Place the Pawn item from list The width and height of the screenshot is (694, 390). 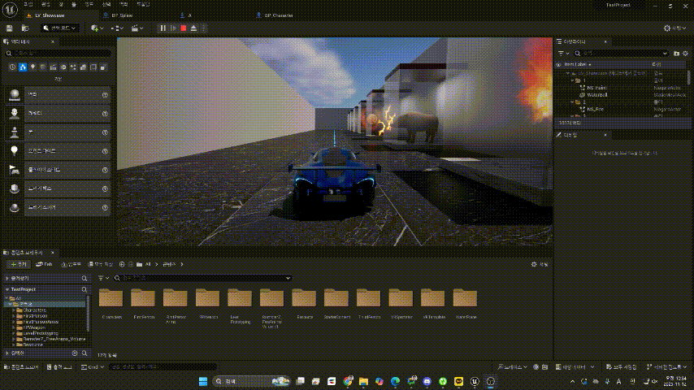pos(58,132)
